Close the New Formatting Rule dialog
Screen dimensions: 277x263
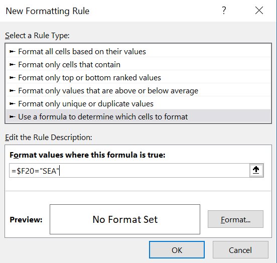click(259, 11)
